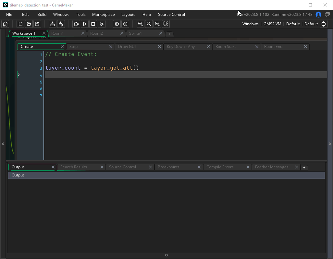333x259 pixels.
Task: Save the project using the disk icon
Action: 37,24
